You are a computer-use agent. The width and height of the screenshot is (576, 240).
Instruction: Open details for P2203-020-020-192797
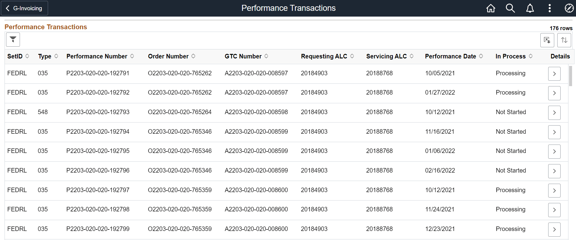pos(554,191)
